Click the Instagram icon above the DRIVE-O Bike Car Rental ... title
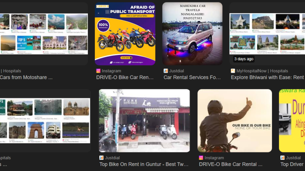This screenshot has width=305, height=171. (x=201, y=158)
